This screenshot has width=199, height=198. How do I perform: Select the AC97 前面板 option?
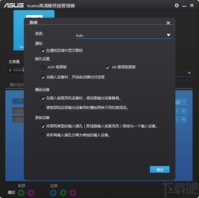click(43, 67)
